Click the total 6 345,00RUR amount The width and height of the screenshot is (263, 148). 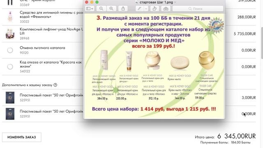(x=237, y=136)
